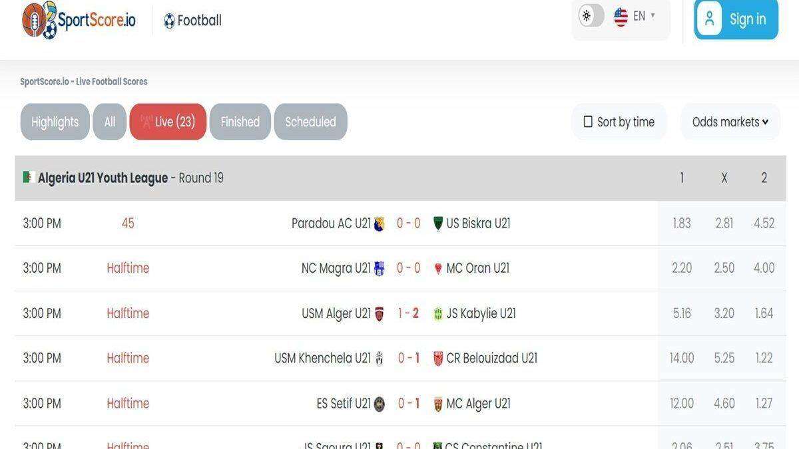799x449 pixels.
Task: Open the EN language dropdown
Action: point(635,17)
